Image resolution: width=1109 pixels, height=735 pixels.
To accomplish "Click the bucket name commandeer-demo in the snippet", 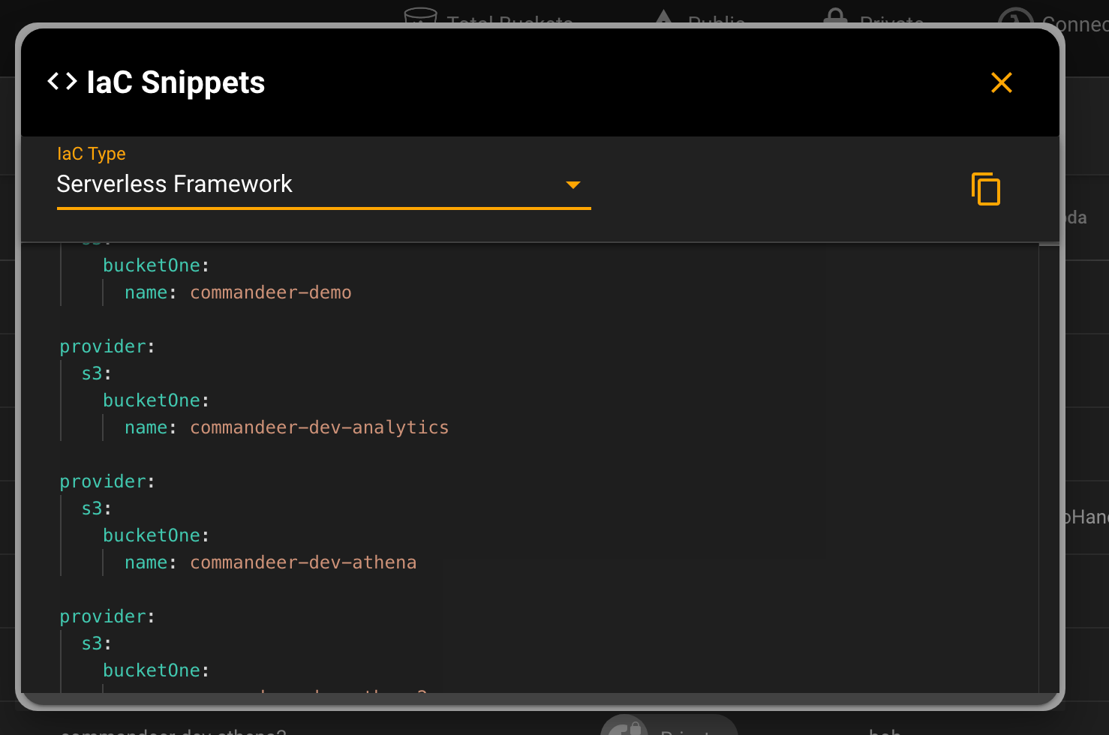I will [x=271, y=292].
